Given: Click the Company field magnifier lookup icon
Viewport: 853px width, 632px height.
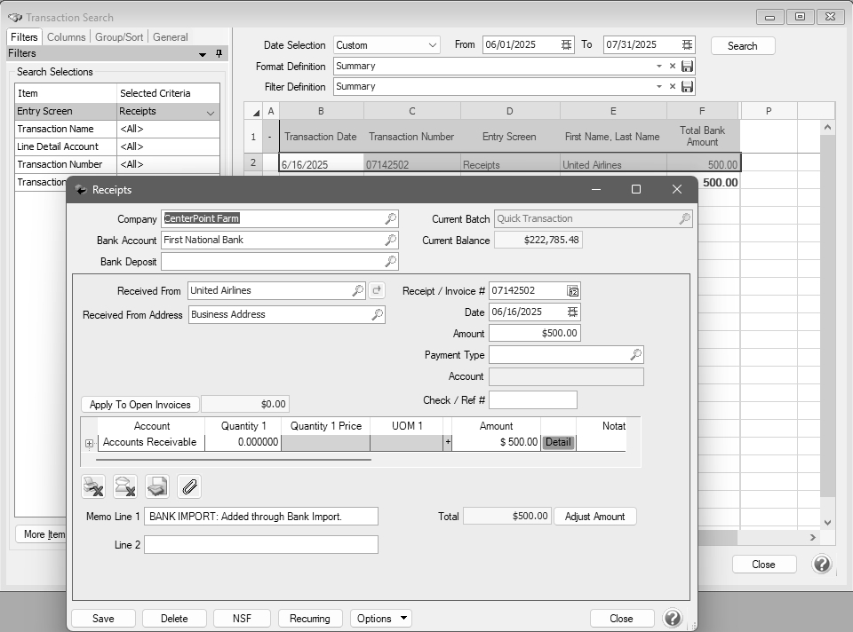Looking at the screenshot, I should [x=390, y=218].
